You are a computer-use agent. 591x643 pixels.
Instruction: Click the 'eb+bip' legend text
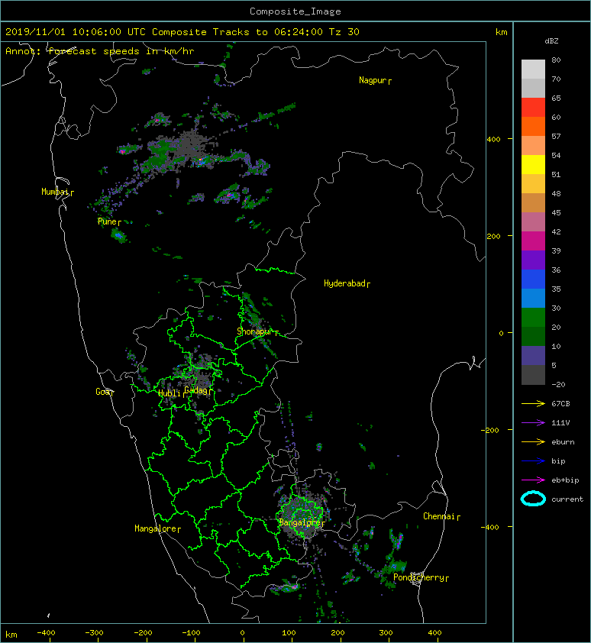coord(565,480)
